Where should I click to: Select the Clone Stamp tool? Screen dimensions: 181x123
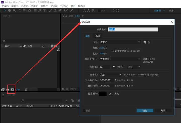click(x=55, y=10)
